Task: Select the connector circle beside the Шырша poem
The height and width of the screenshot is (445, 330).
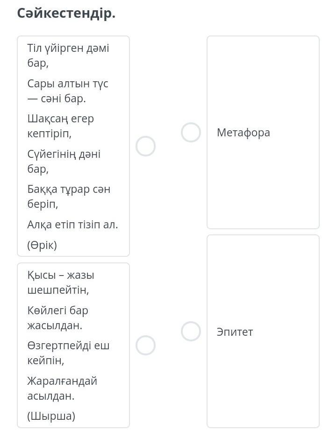Action: [145, 346]
